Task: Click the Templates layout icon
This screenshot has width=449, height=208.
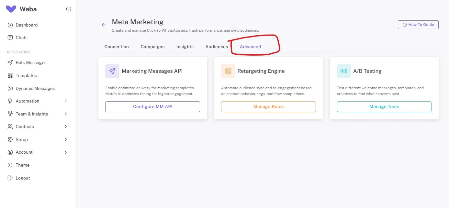Action: [x=10, y=75]
